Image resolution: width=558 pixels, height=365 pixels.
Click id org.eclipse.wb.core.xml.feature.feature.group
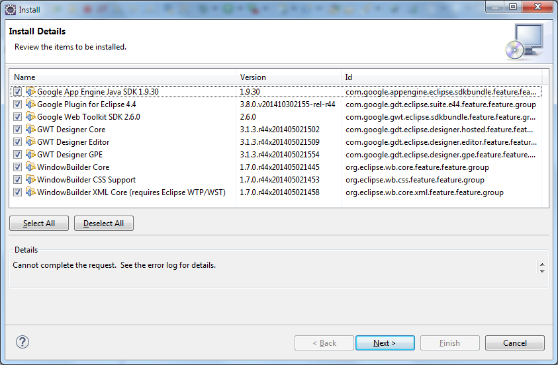tap(424, 192)
